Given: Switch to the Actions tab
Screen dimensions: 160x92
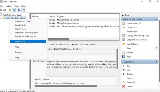Looking at the screenshot, I should [x=54, y=44].
